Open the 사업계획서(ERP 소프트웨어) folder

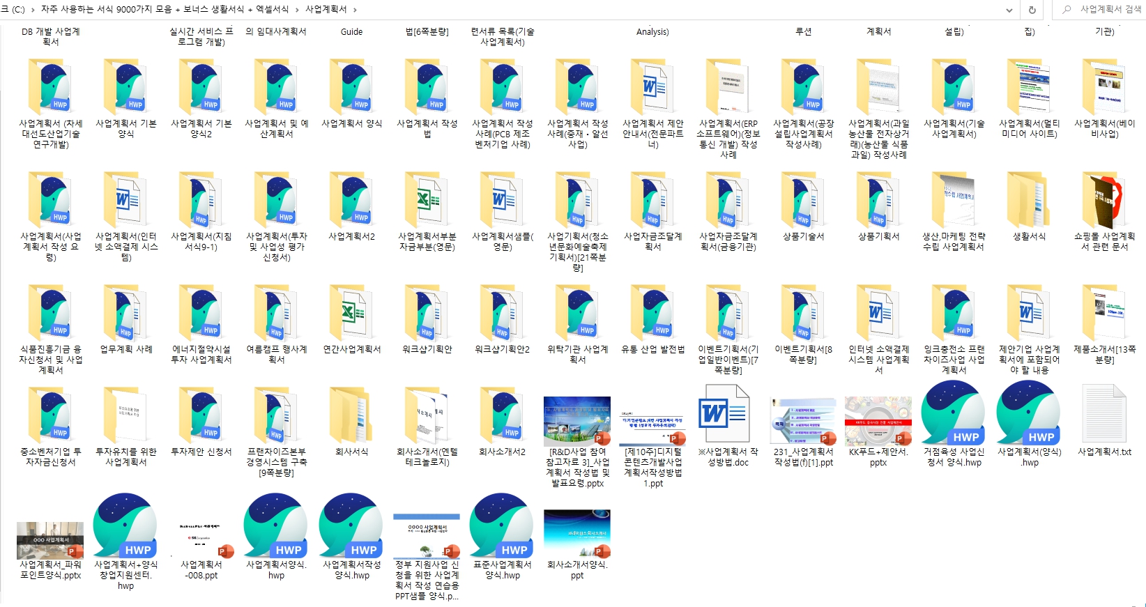click(x=728, y=87)
